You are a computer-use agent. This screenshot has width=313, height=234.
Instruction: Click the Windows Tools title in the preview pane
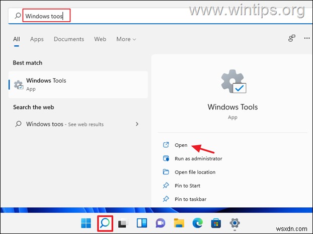pyautogui.click(x=232, y=107)
